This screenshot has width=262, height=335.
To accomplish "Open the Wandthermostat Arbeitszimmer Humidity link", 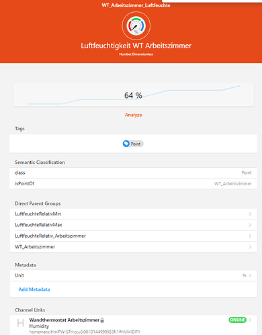I will (133, 325).
